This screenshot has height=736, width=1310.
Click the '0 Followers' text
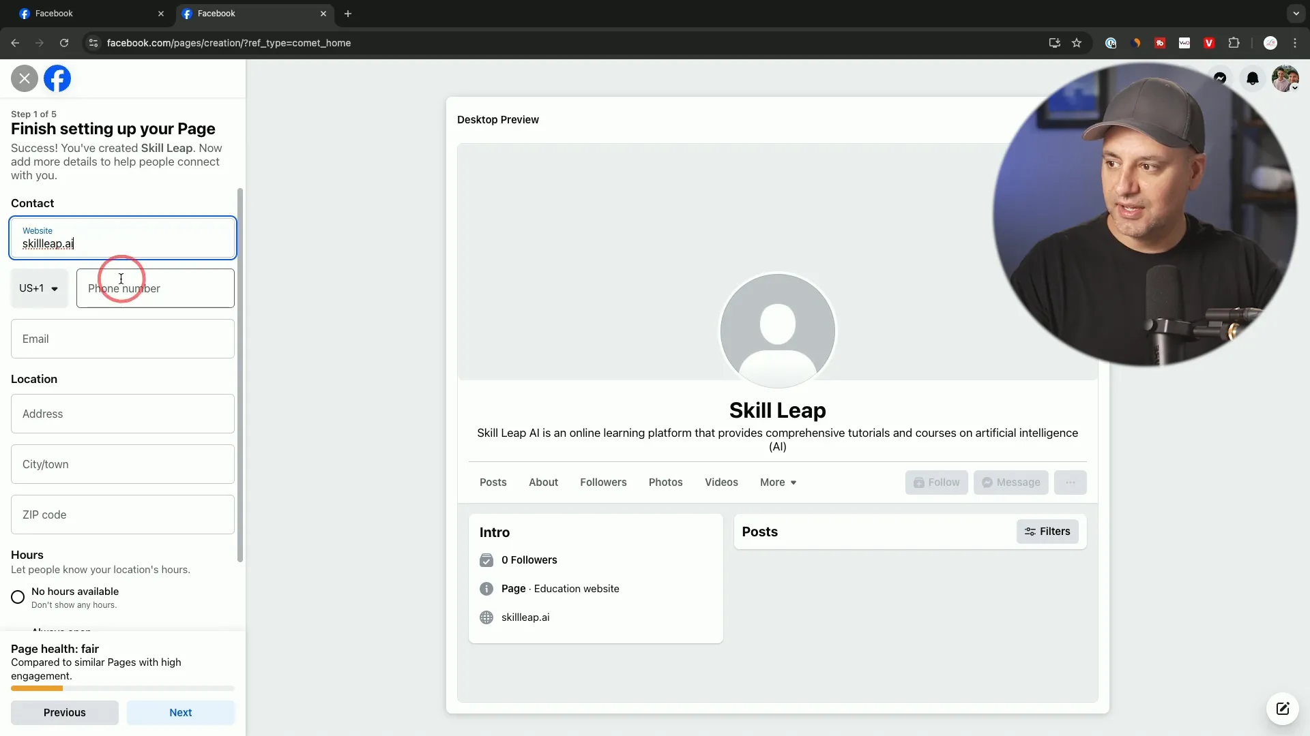coord(529,560)
